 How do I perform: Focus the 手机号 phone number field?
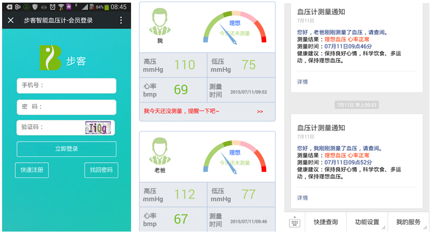coord(66,86)
